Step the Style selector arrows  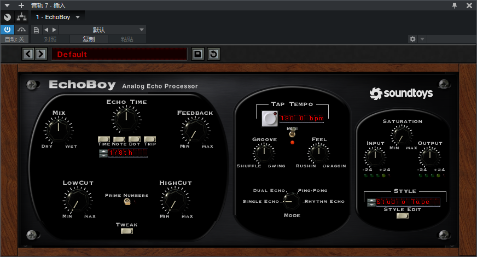(371, 202)
